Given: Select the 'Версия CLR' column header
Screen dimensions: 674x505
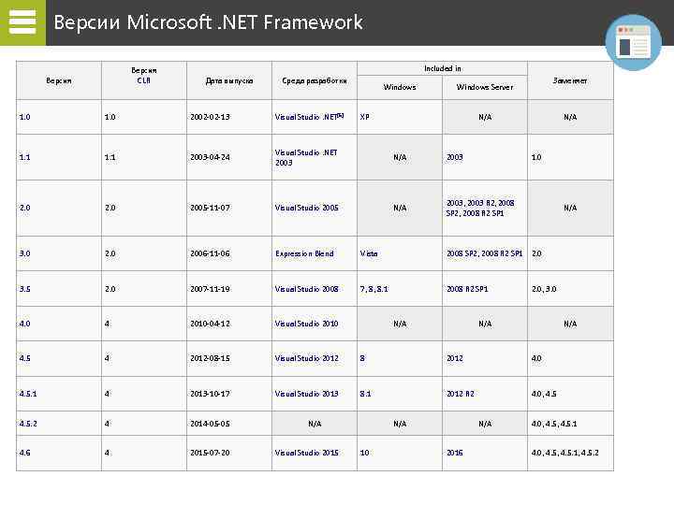Looking at the screenshot, I should click(143, 75).
